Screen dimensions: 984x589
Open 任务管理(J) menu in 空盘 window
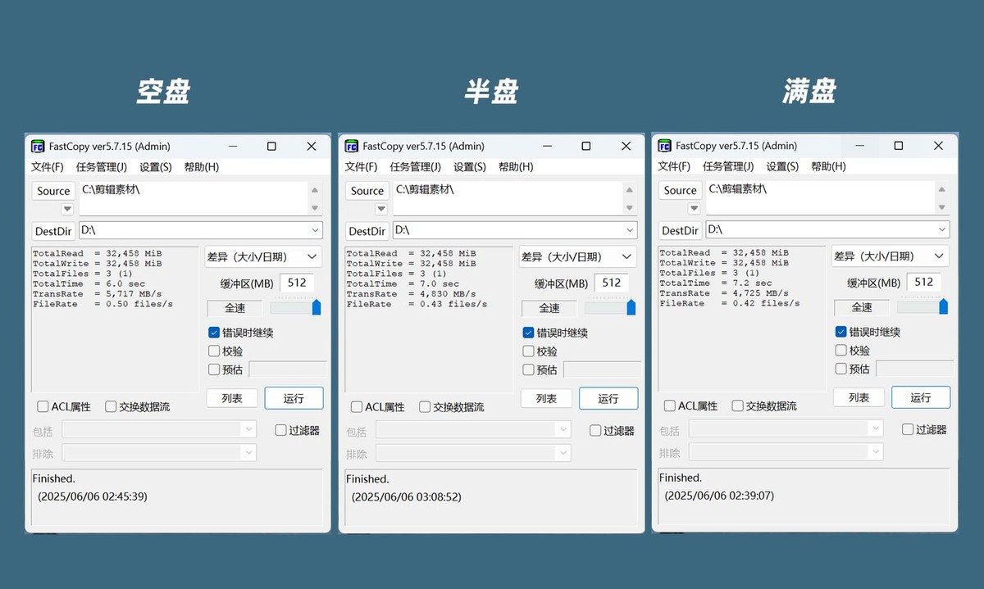pyautogui.click(x=102, y=167)
